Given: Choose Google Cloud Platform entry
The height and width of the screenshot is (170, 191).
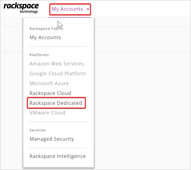Looking at the screenshot, I should click(x=58, y=73).
